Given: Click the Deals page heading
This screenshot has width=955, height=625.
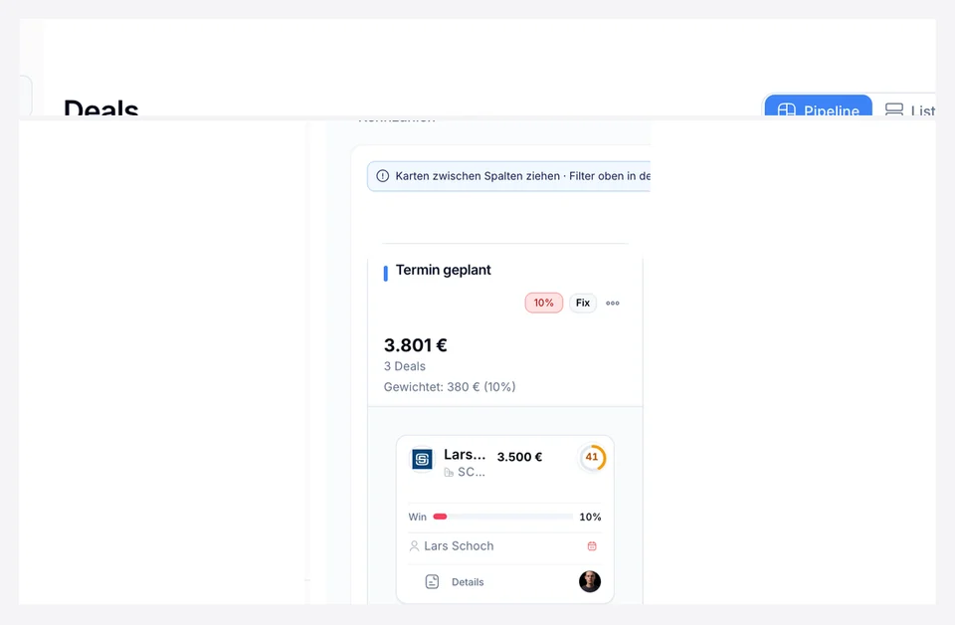Looking at the screenshot, I should tap(101, 107).
